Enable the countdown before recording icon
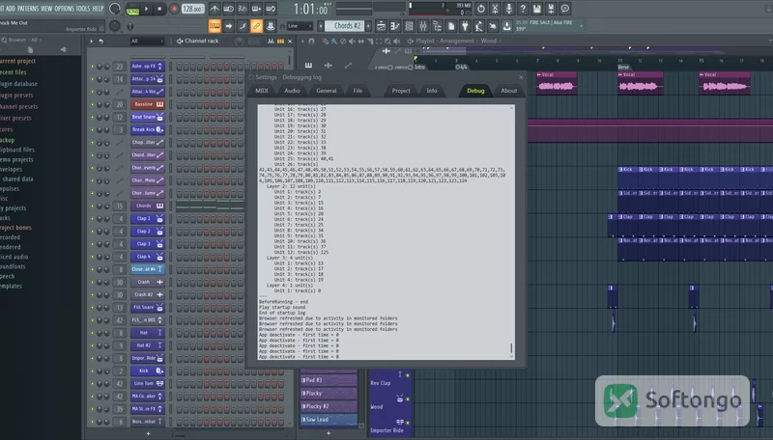 [x=243, y=9]
